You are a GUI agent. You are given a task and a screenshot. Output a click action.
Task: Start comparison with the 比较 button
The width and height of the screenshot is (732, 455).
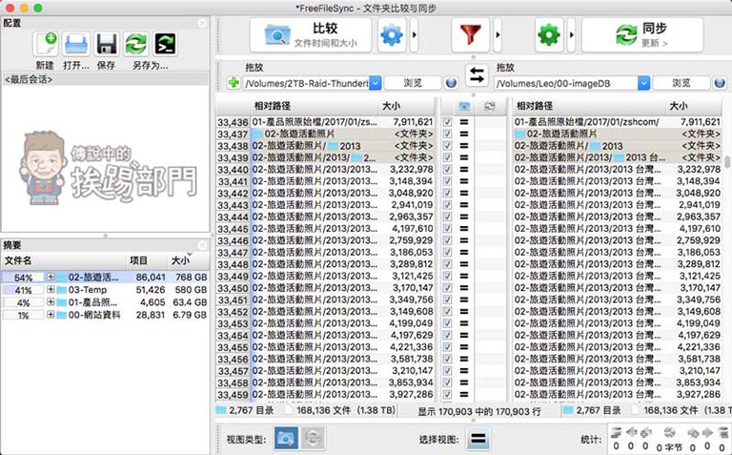pyautogui.click(x=311, y=35)
